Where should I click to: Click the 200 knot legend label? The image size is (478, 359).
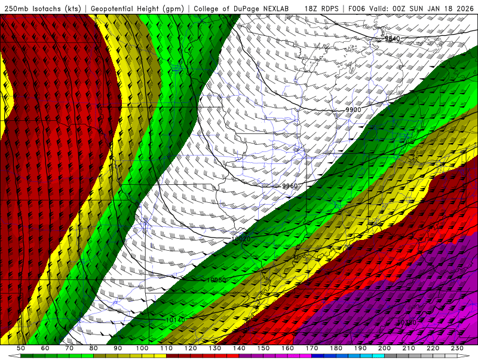(384, 348)
